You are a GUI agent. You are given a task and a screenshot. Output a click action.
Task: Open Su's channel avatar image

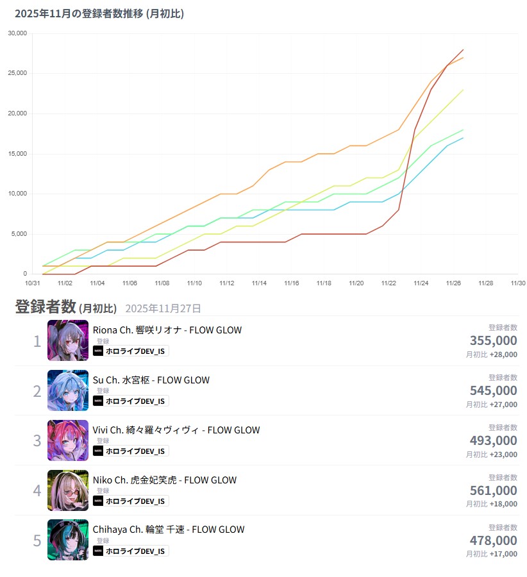67,390
